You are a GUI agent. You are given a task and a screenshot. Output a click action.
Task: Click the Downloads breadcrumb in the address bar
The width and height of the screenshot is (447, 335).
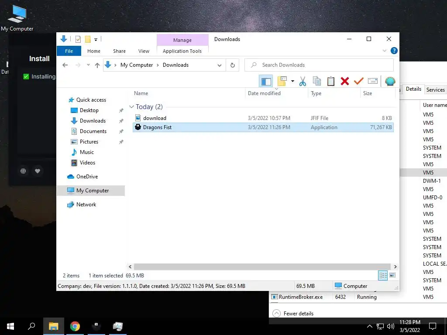[x=175, y=65]
